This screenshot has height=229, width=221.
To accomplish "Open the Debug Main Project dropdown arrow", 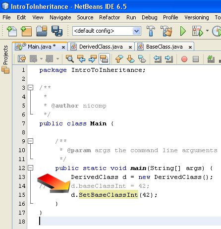I will (207, 31).
